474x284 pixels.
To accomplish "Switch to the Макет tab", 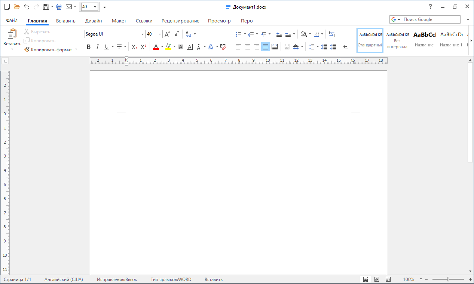I will (x=119, y=21).
